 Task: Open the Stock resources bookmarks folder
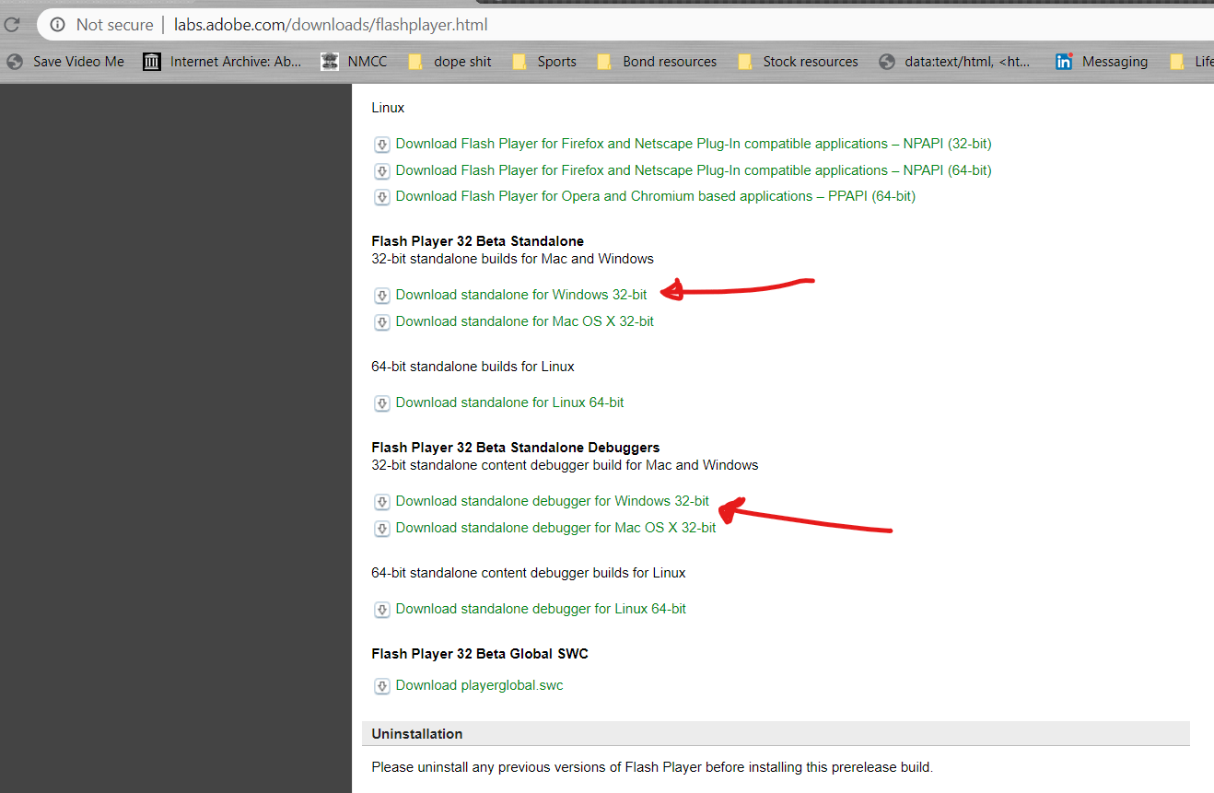[798, 62]
